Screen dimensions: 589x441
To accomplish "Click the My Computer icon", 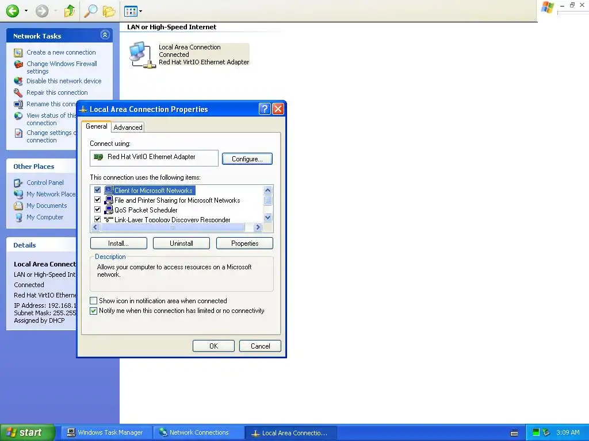I will pos(18,218).
